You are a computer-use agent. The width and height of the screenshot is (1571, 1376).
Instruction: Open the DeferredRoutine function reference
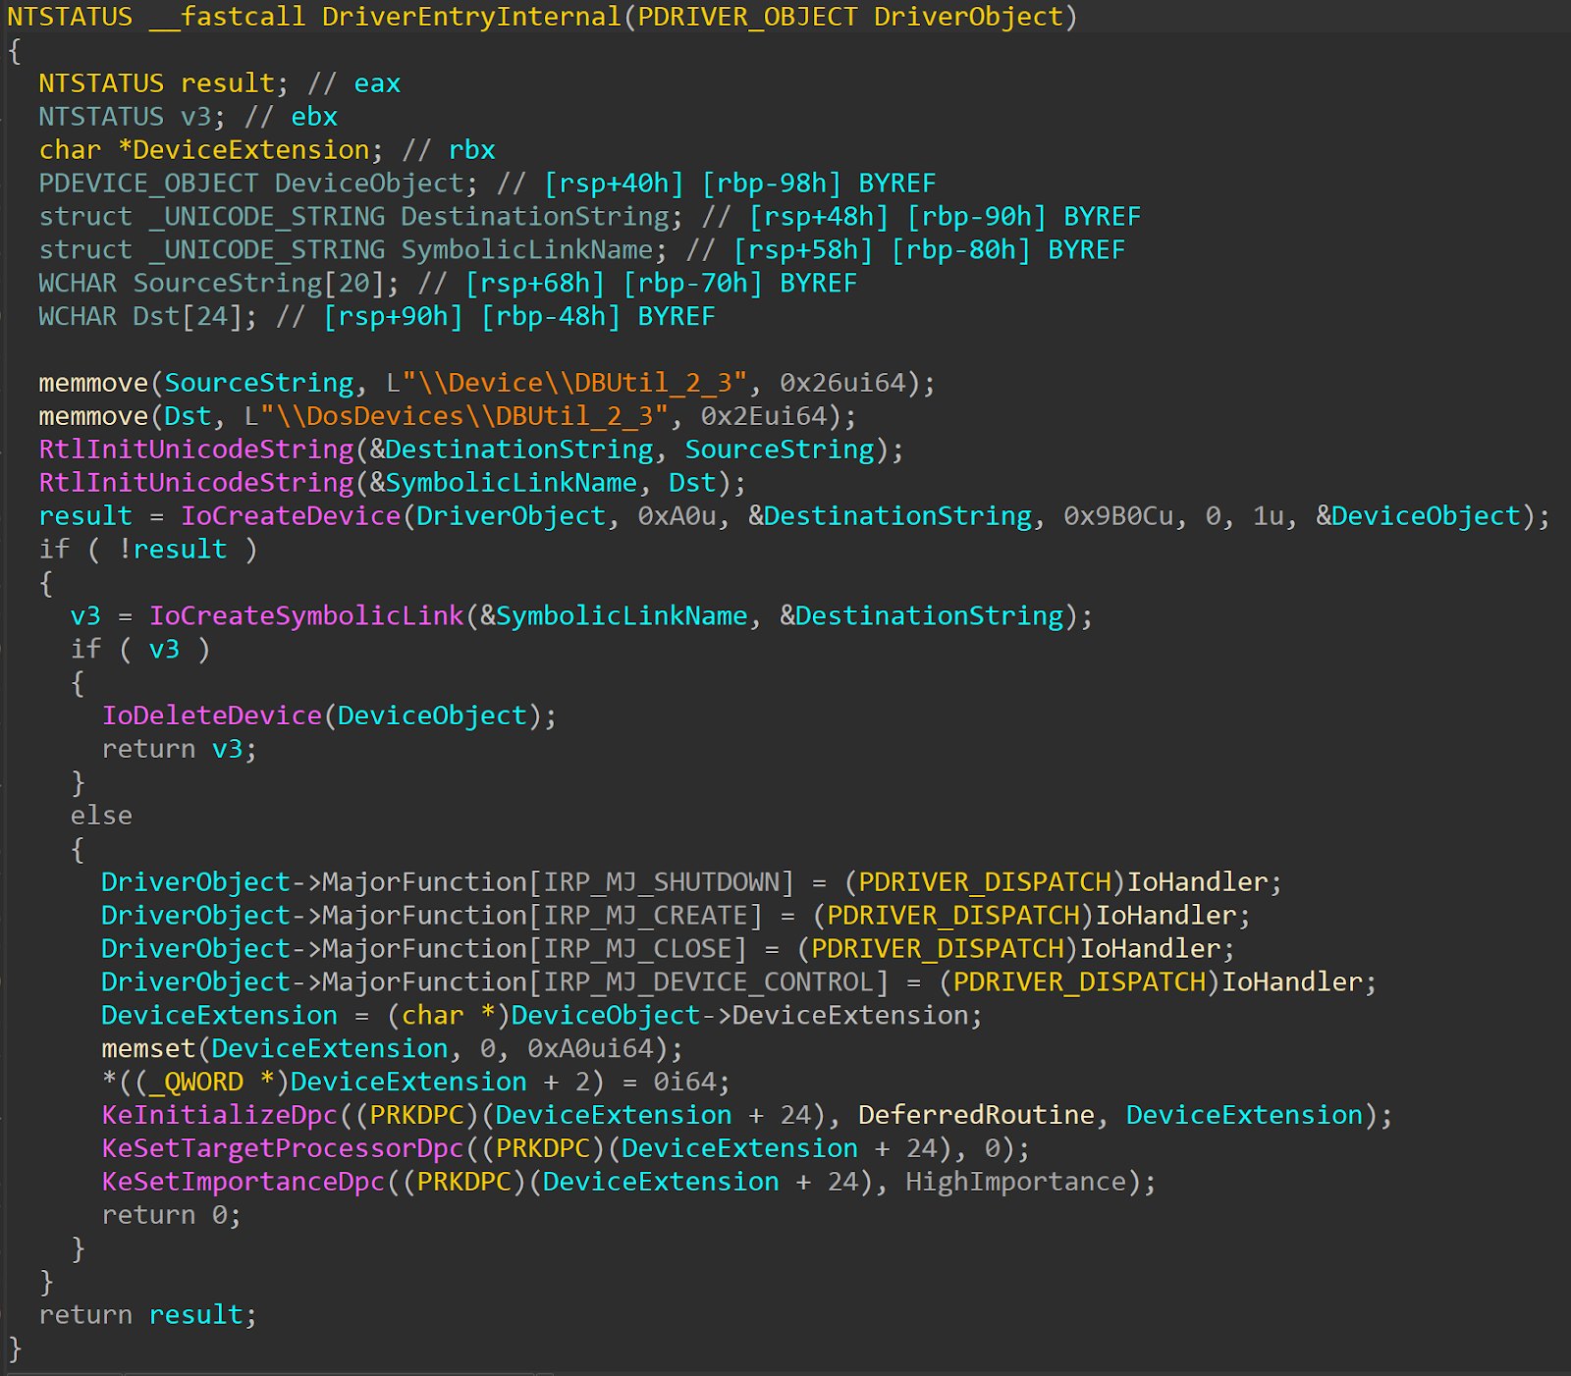(x=975, y=1116)
